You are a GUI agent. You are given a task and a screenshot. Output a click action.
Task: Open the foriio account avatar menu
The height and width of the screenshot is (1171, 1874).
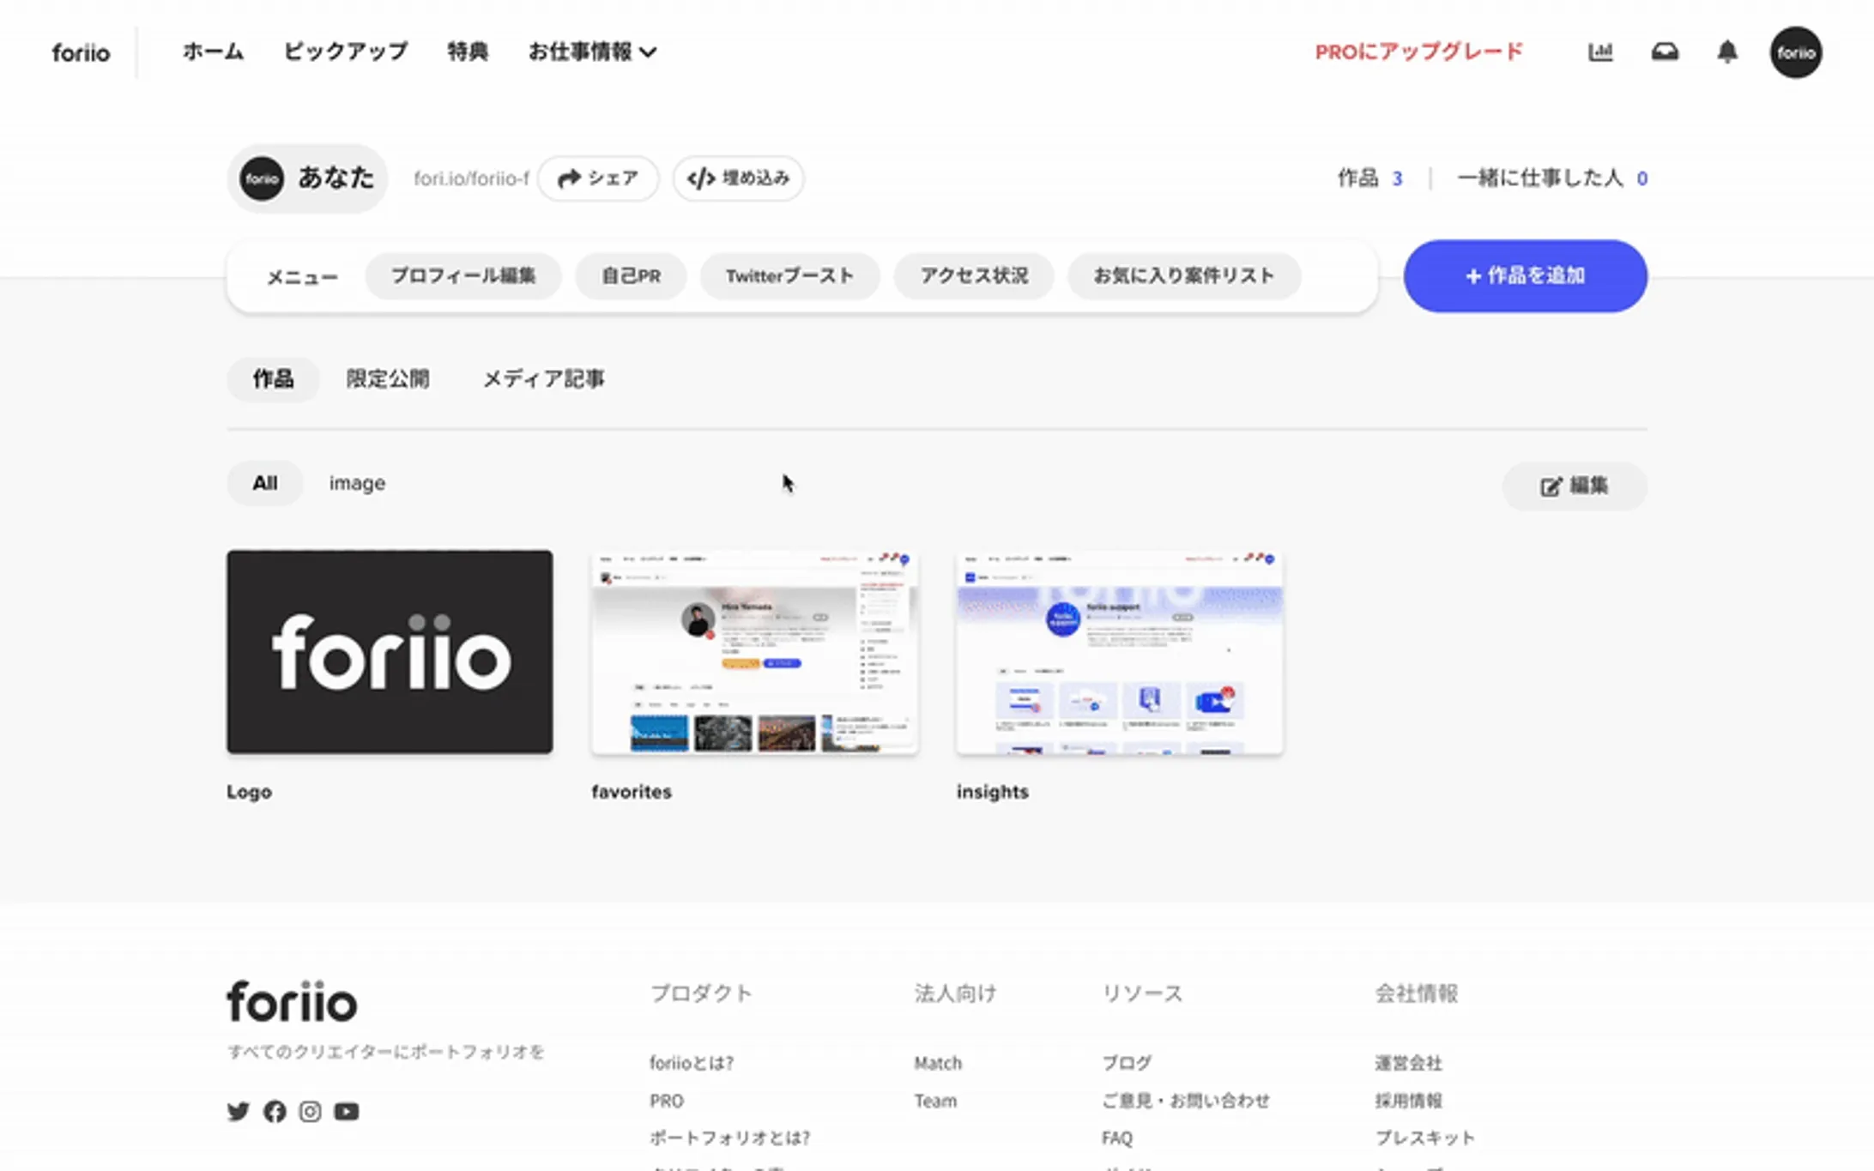pos(1796,52)
